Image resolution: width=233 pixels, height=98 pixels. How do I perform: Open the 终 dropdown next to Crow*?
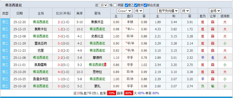139,11
